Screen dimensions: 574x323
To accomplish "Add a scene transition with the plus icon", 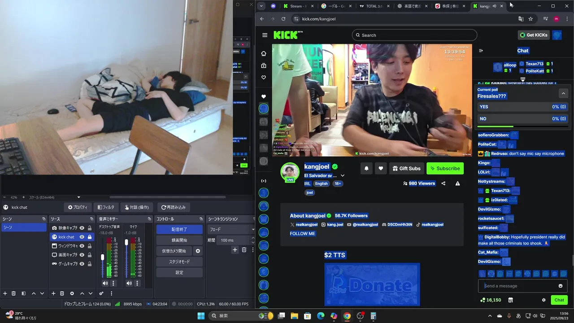I will click(x=235, y=250).
